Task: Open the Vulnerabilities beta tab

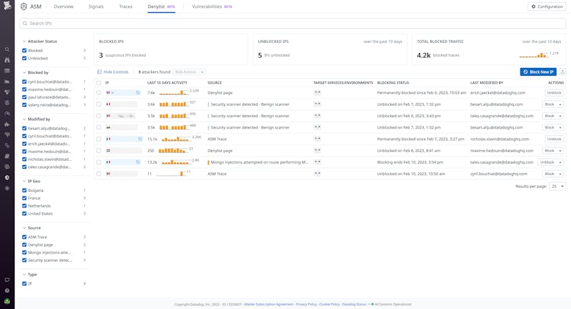Action: (x=212, y=7)
